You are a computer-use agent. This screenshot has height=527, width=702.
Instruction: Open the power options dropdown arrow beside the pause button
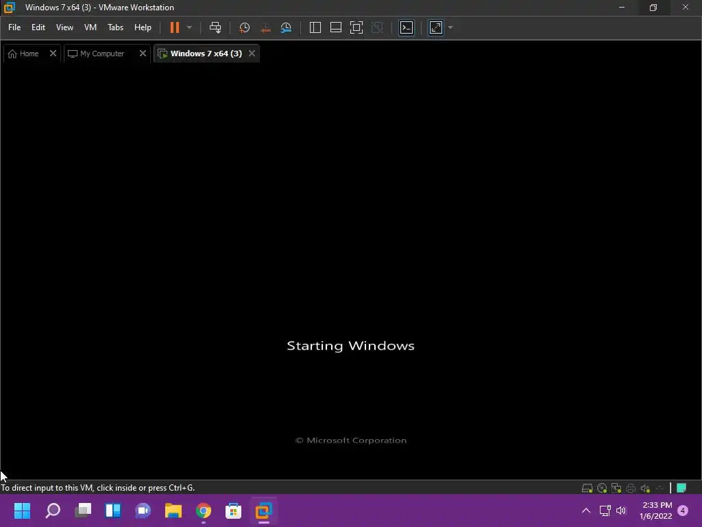189,27
